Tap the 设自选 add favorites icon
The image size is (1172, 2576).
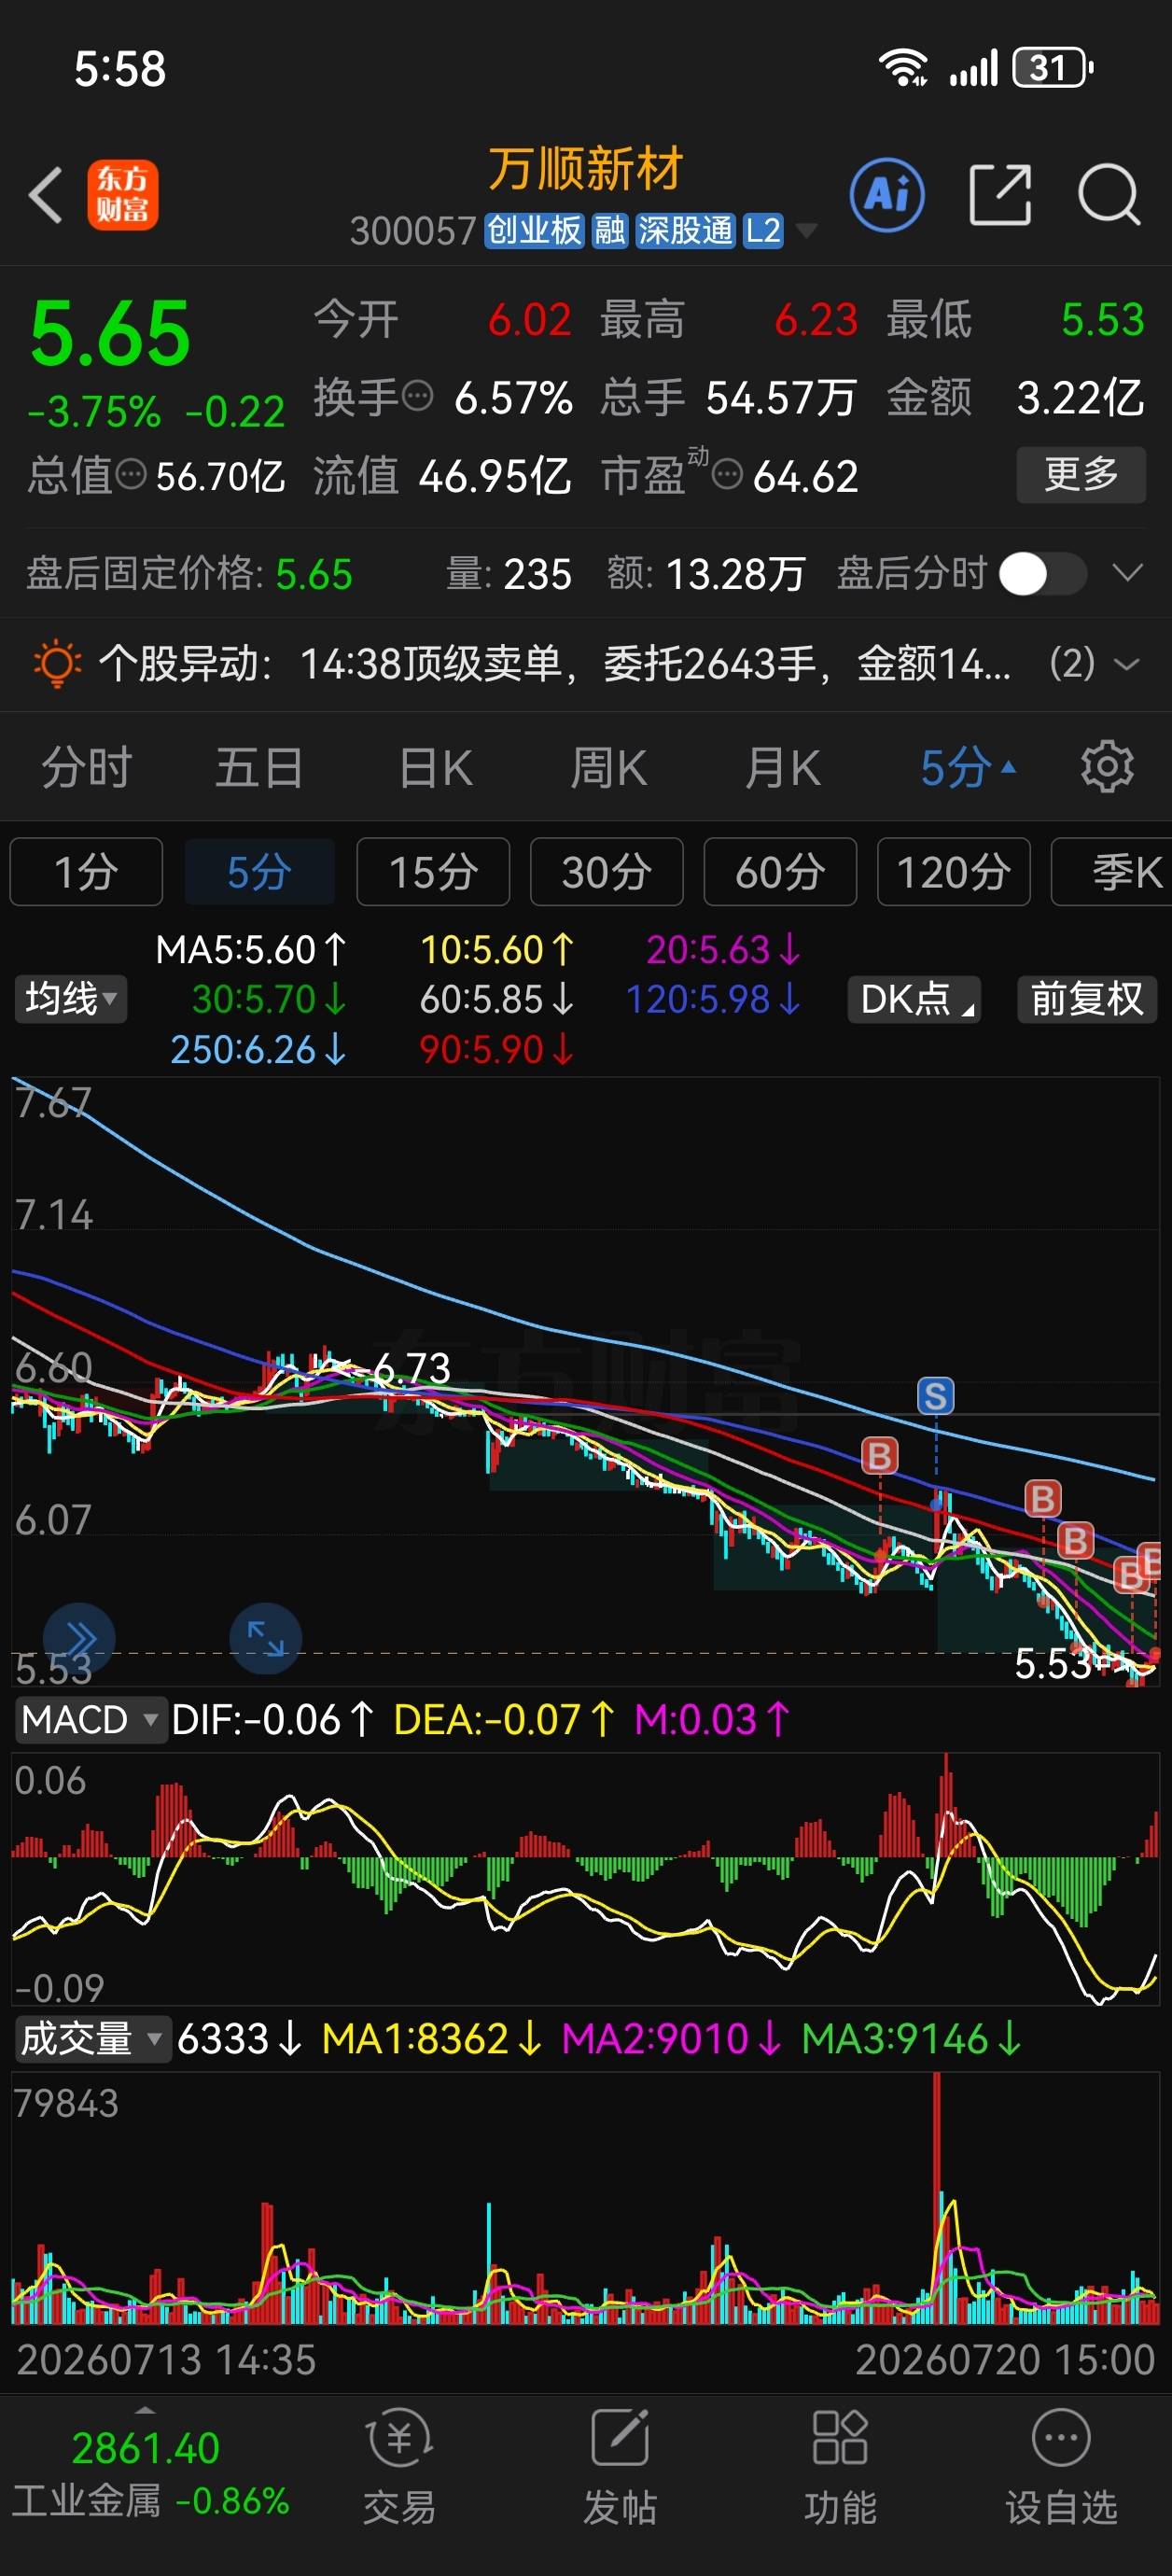1061,2466
